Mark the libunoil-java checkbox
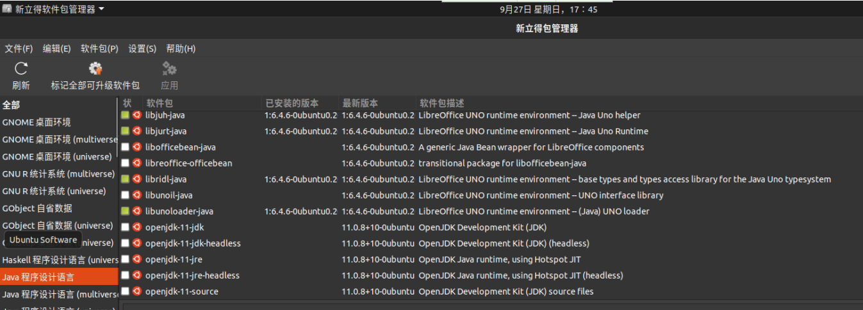 coord(125,195)
